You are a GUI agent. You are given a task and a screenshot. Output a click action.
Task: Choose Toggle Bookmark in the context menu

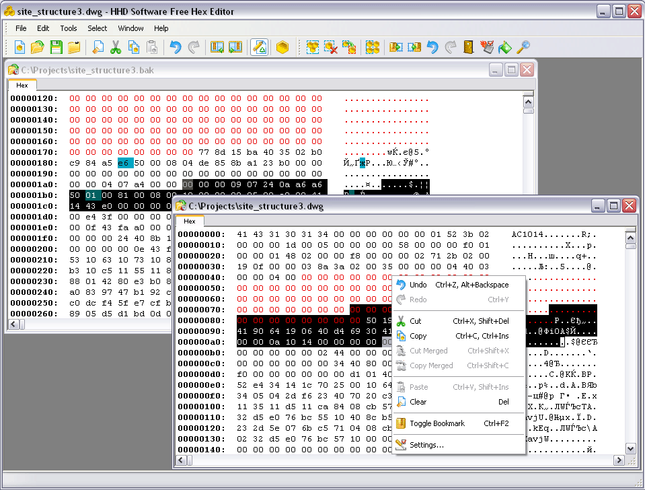(459, 423)
